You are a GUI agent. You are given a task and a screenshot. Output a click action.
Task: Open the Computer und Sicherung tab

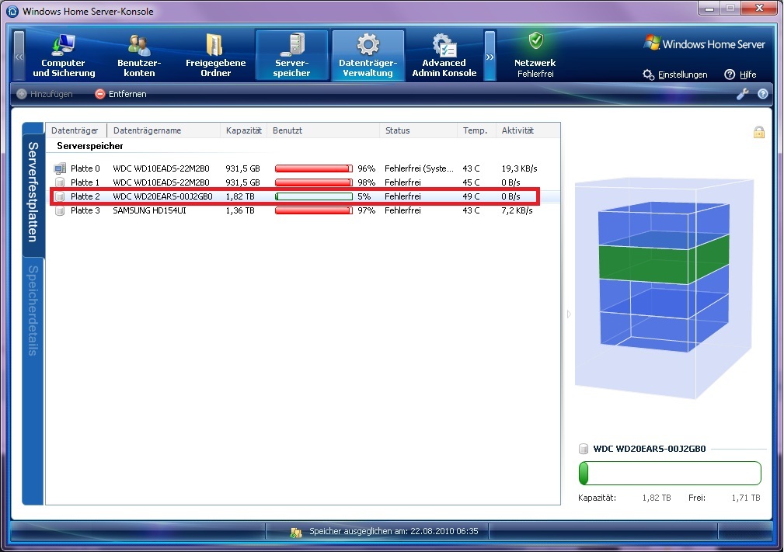pos(64,56)
